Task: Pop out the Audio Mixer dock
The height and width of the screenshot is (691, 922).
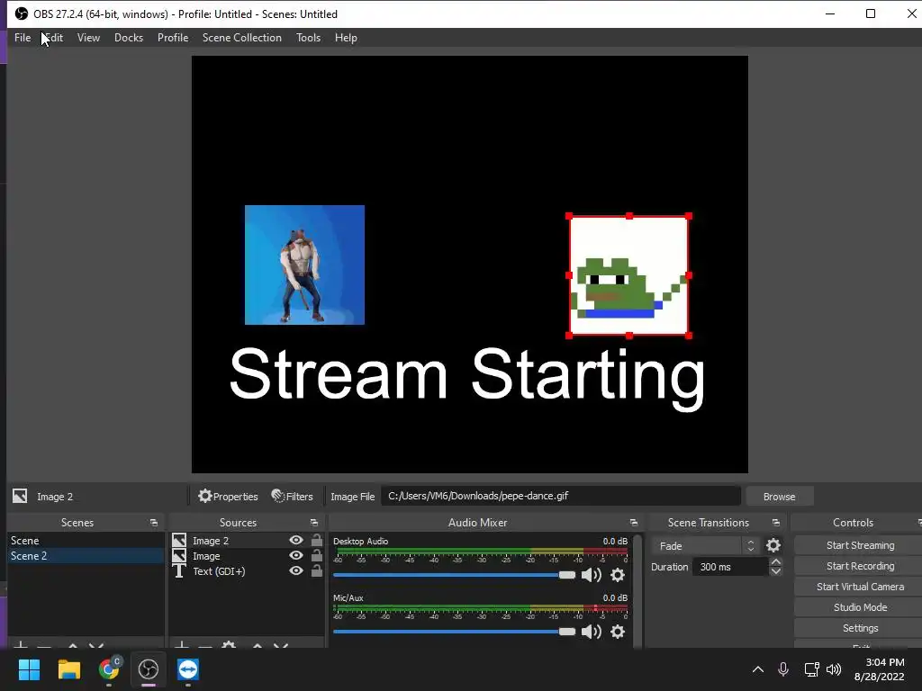Action: pos(633,523)
